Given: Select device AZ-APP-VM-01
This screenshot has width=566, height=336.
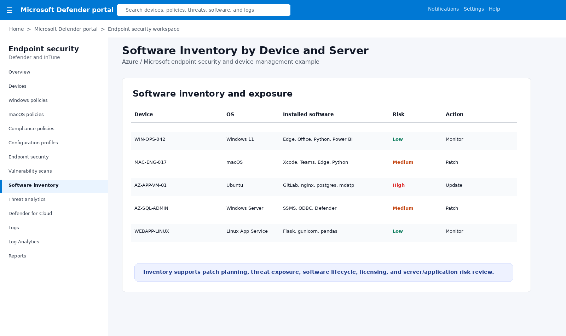Looking at the screenshot, I should click(x=150, y=185).
